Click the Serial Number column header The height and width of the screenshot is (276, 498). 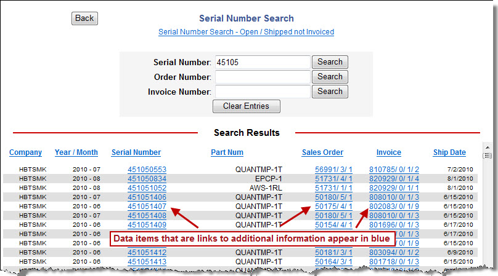(136, 152)
